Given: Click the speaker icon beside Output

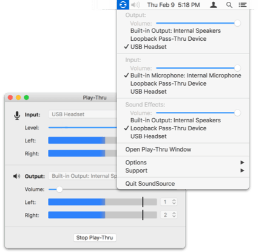Looking at the screenshot, I should (x=16, y=176).
